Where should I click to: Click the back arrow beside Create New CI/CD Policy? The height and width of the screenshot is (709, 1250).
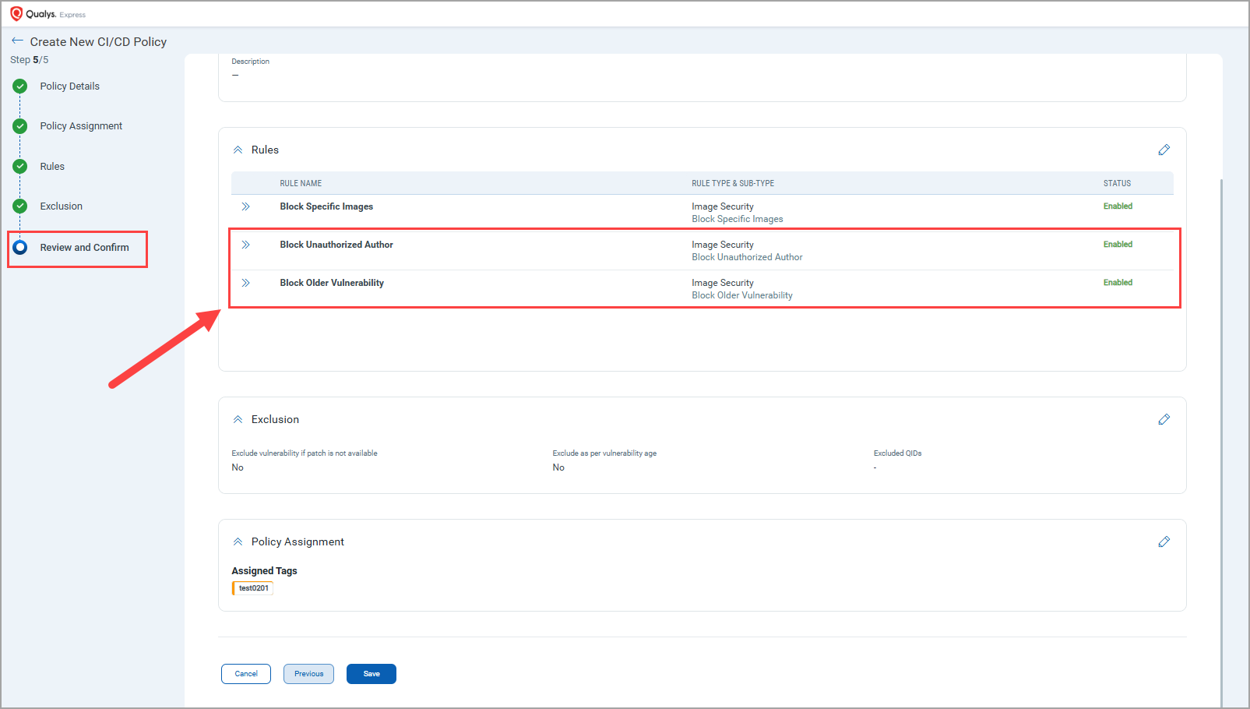[17, 41]
